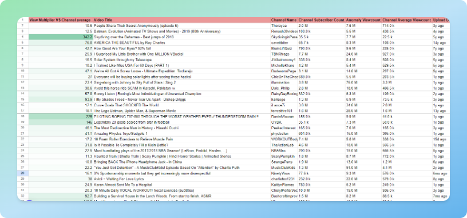The width and height of the screenshot is (467, 218).
Task: Select the 'physicsfun' channel cell
Action: pos(284,133)
